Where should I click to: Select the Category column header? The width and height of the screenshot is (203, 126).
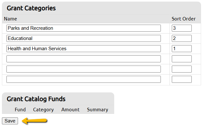coord(43,110)
